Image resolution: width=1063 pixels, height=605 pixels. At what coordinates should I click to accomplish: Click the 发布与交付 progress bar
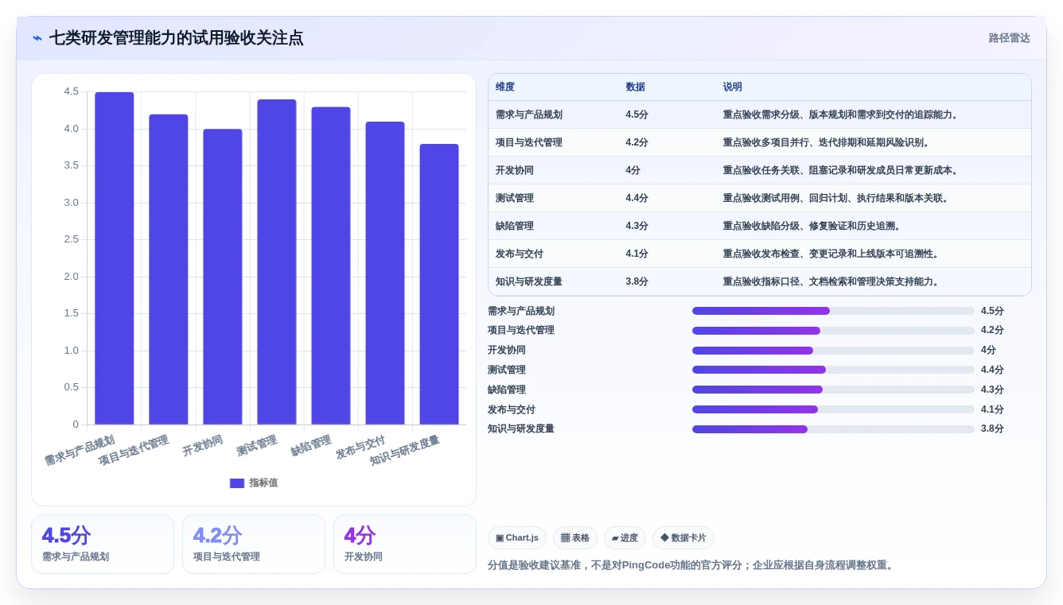[x=833, y=409]
